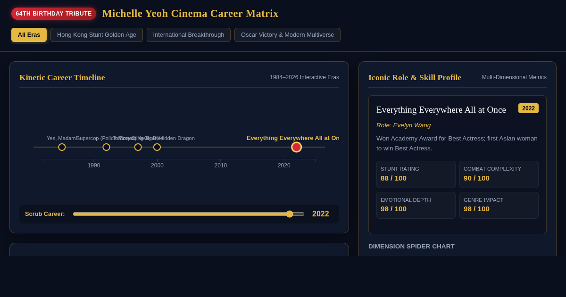The height and width of the screenshot is (297, 566).
Task: Select the All Eras filter tab
Action: (x=29, y=35)
